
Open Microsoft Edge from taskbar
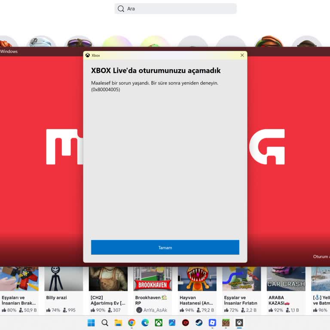coord(145,323)
